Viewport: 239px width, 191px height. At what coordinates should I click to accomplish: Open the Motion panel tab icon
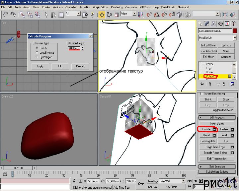pos(220,24)
